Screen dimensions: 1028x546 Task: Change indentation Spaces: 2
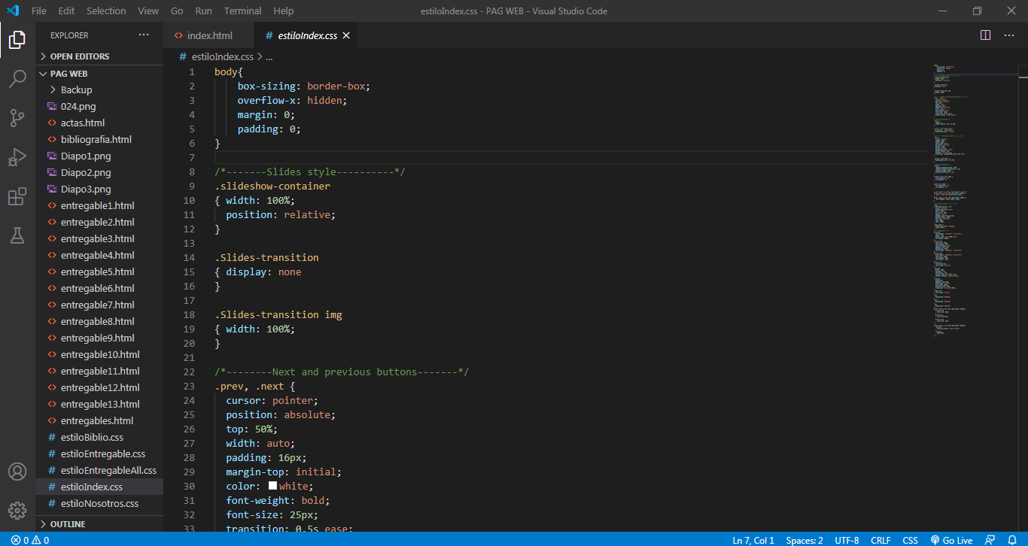point(804,540)
